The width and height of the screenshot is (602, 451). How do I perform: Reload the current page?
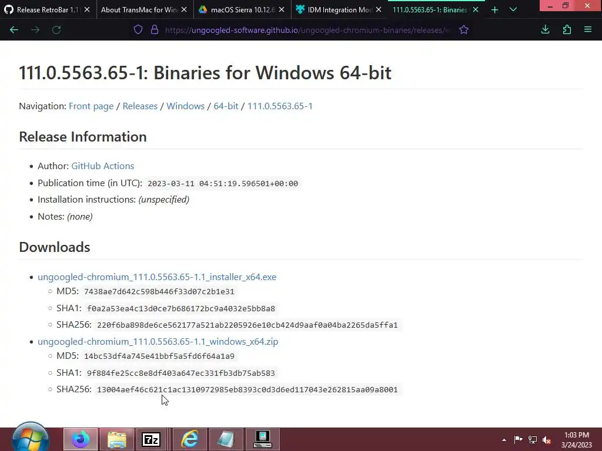click(x=56, y=30)
